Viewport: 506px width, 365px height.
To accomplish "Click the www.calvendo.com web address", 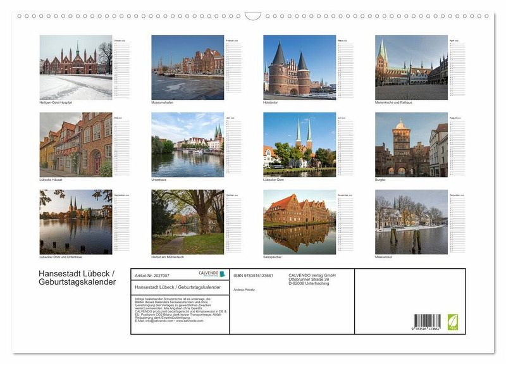I will pos(189,321).
